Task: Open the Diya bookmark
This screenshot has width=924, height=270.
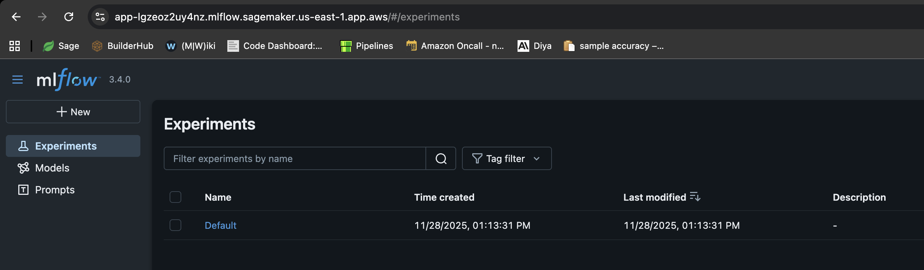Action: pyautogui.click(x=535, y=46)
